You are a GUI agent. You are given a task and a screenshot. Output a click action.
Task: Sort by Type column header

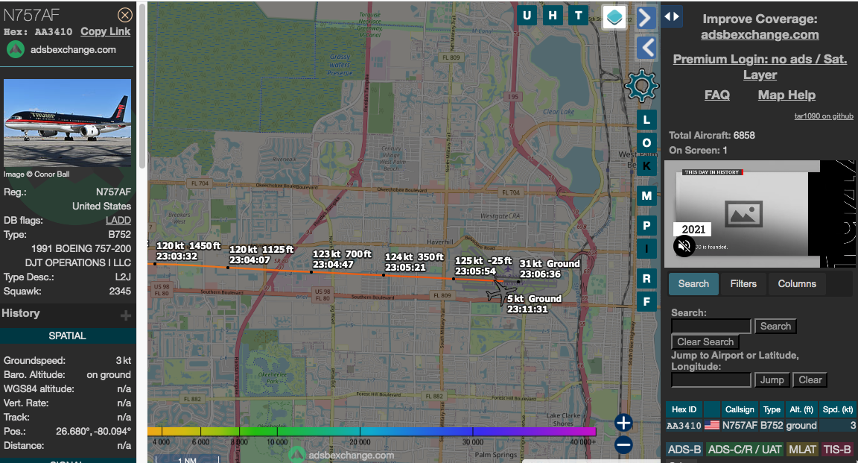point(772,409)
